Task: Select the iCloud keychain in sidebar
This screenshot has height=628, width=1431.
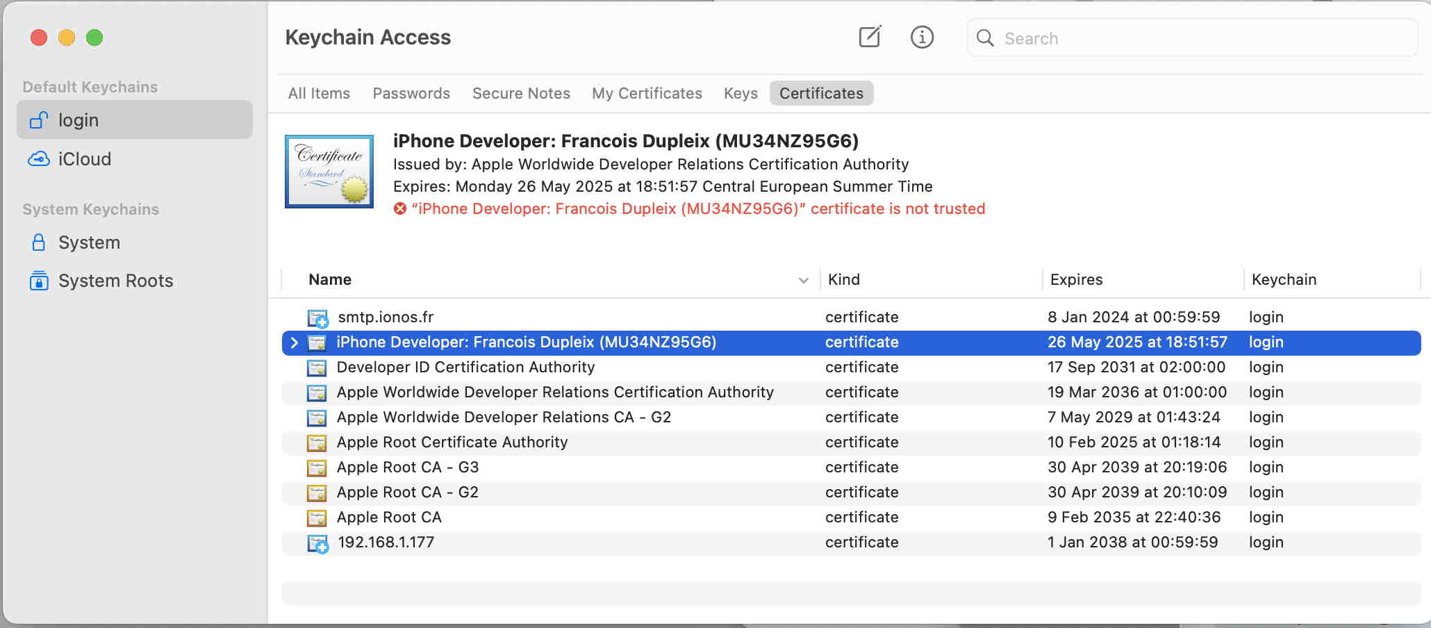Action: click(x=84, y=159)
